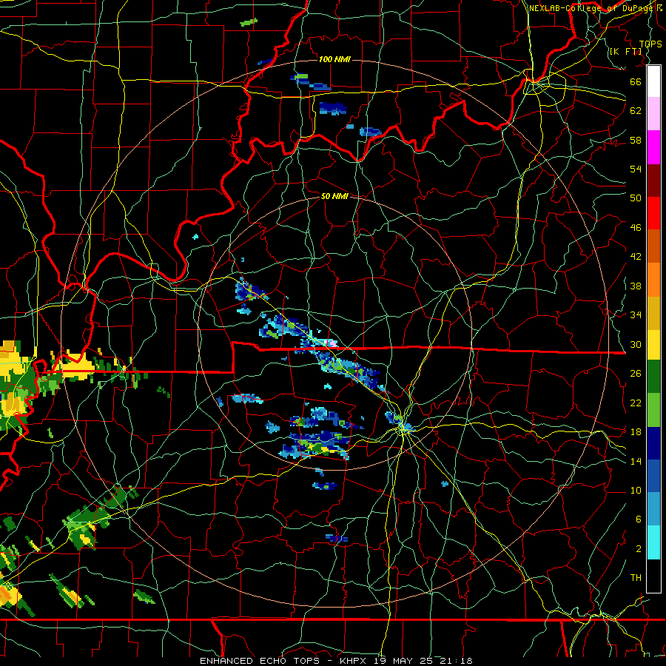Click the legend value "2"
Image resolution: width=666 pixels, height=666 pixels.
pyautogui.click(x=639, y=549)
